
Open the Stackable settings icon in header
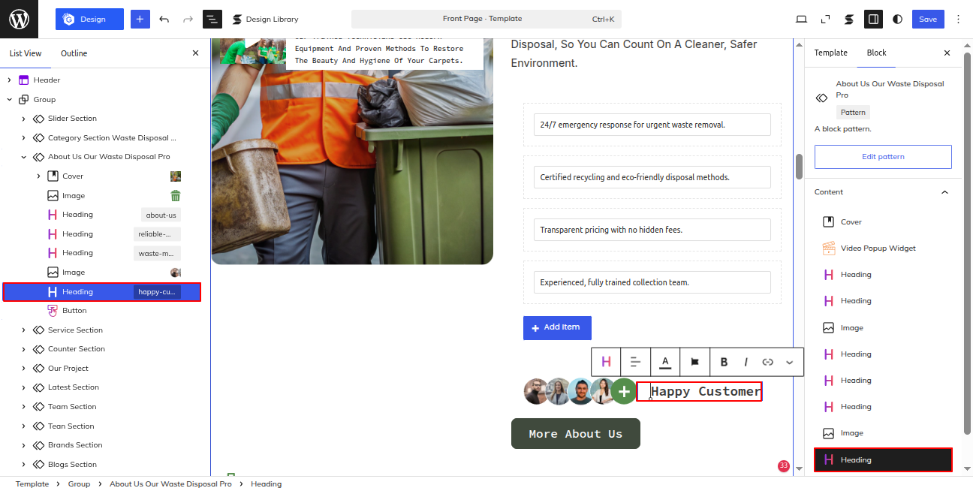[849, 19]
